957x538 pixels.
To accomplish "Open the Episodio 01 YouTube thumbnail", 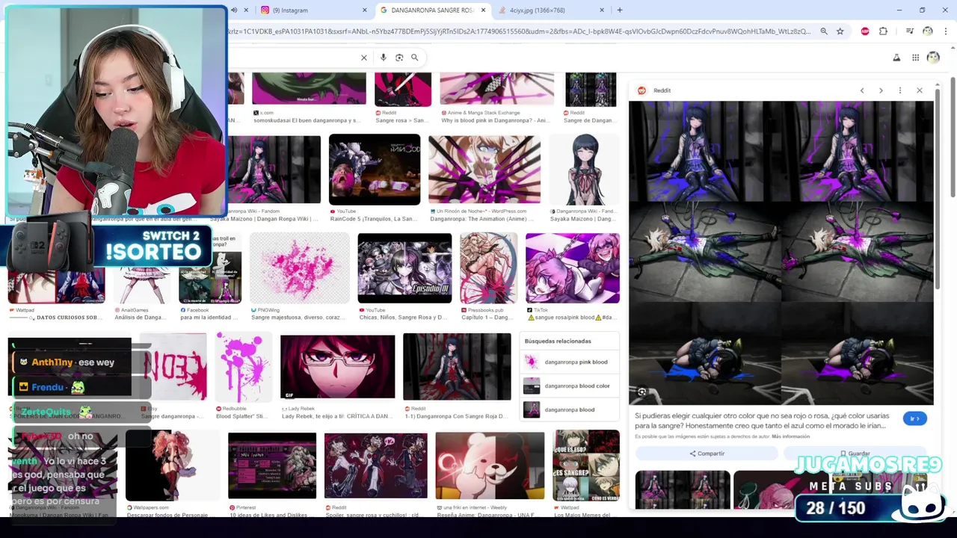I will (x=404, y=268).
